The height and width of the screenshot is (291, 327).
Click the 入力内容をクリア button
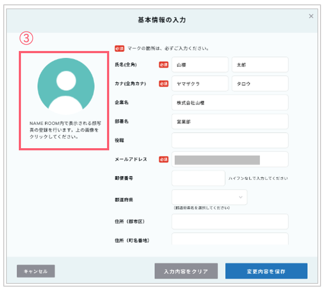(186, 271)
